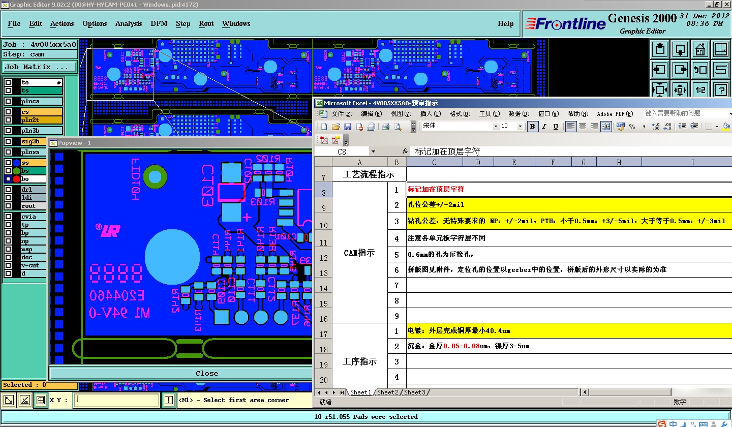Toggle checkbox for layer plncs
732x427 pixels.
8,101
